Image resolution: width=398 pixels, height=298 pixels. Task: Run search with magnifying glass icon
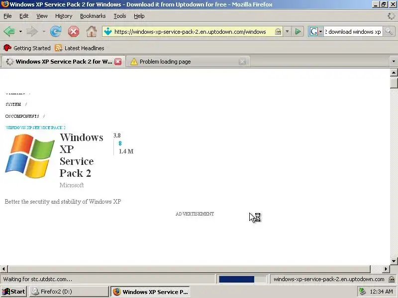click(389, 32)
